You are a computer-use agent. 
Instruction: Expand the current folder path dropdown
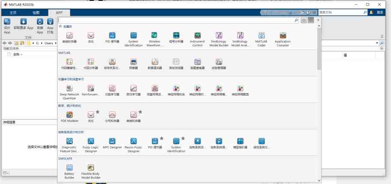[377, 43]
